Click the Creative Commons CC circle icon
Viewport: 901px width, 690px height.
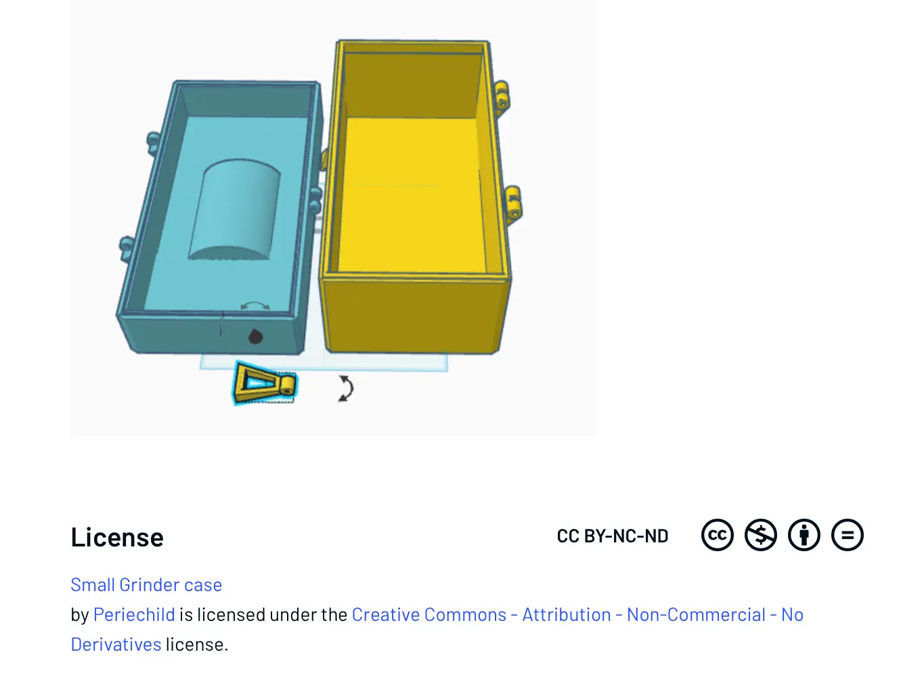point(718,535)
